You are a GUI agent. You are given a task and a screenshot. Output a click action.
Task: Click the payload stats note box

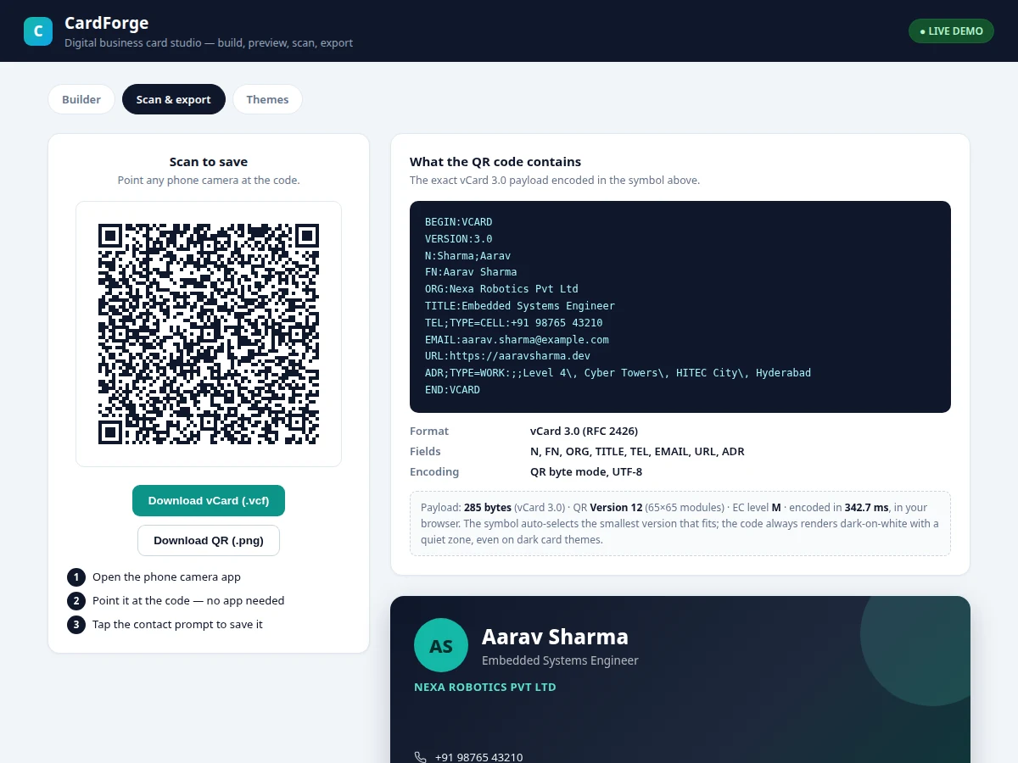pos(680,524)
